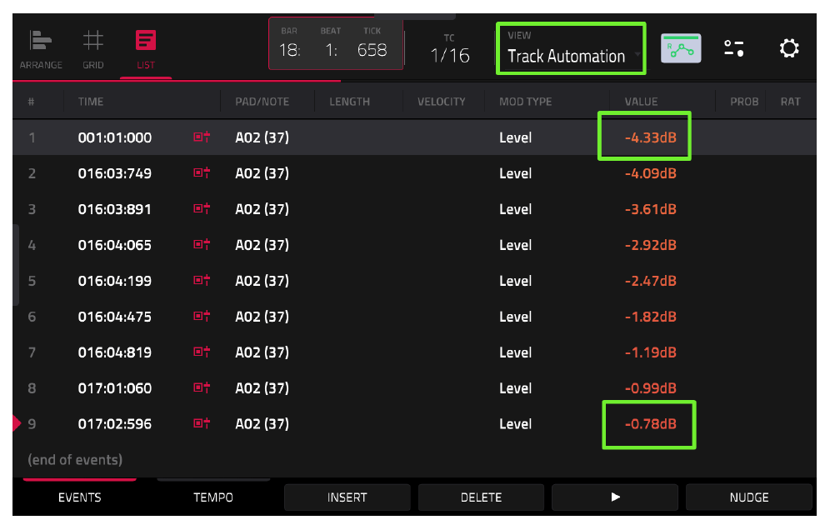Select time 016:04:475 in row 6
The image size is (830, 530).
click(x=115, y=317)
